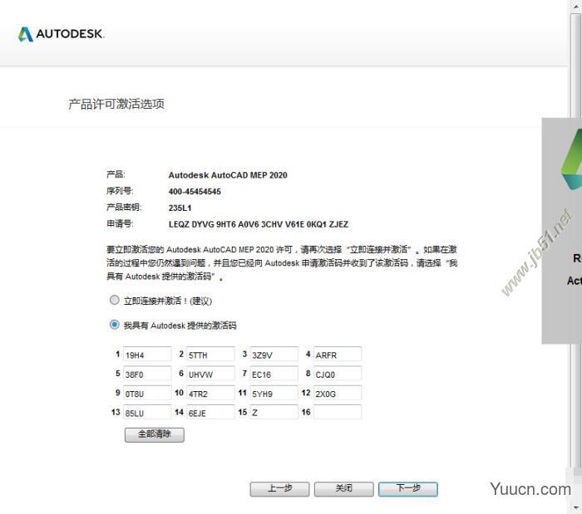Select 立即连接并激活 radio option
The width and height of the screenshot is (582, 514).
pyautogui.click(x=115, y=300)
